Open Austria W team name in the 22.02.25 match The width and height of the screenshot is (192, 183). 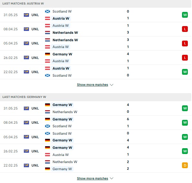[61, 68]
